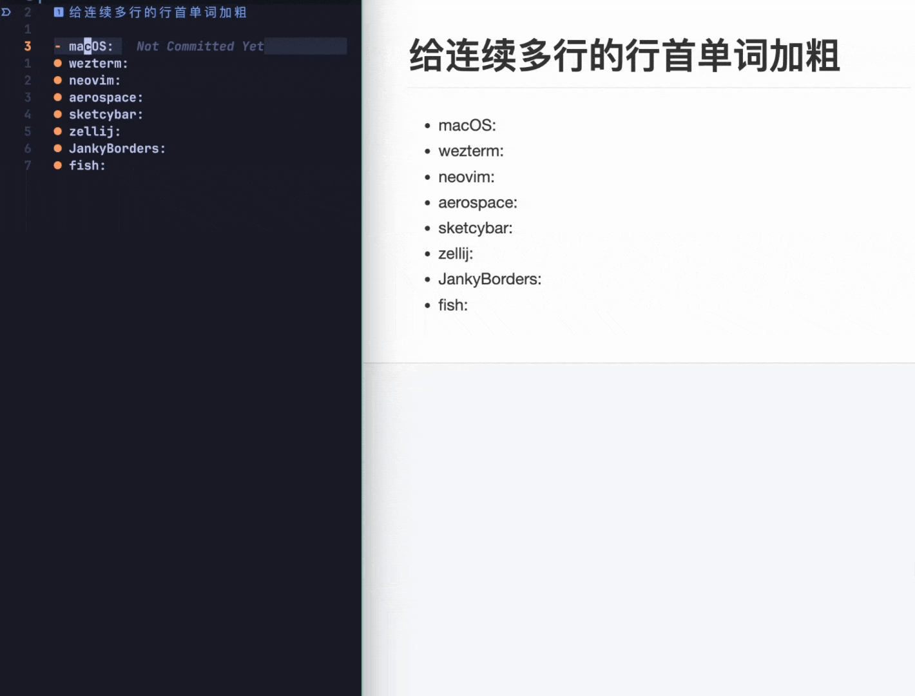Image resolution: width=915 pixels, height=696 pixels.
Task: Click current line number 3 in gutter
Action: (x=28, y=46)
